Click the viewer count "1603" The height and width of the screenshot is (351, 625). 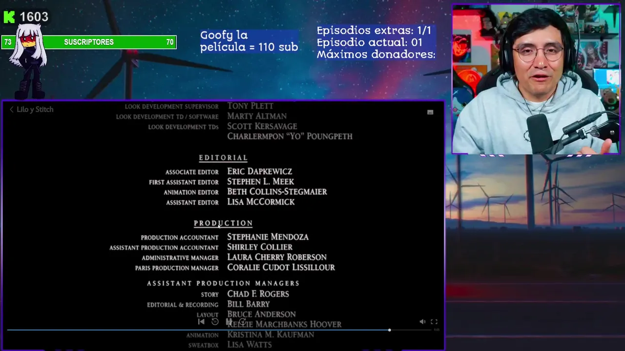[x=34, y=17]
